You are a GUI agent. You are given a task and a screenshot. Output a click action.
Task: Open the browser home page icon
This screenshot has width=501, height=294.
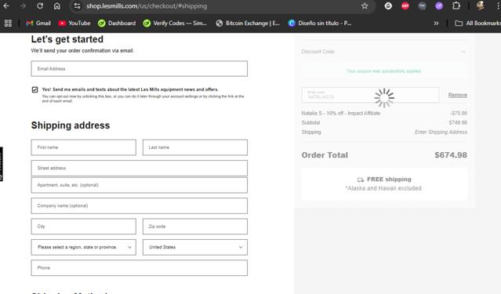(x=57, y=5)
